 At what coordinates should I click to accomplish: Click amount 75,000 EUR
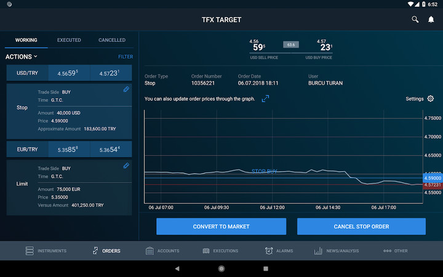tap(68, 189)
